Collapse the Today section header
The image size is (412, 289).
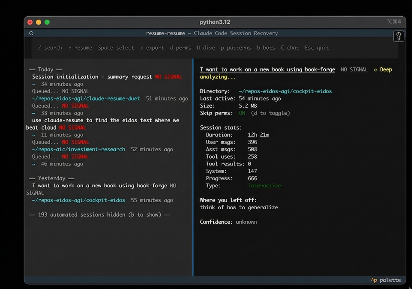45,69
